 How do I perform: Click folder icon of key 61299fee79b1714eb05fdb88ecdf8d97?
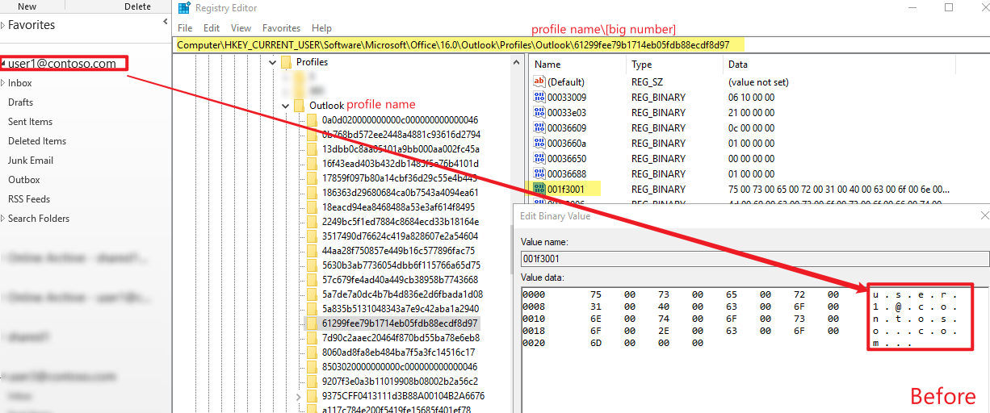tap(313, 323)
